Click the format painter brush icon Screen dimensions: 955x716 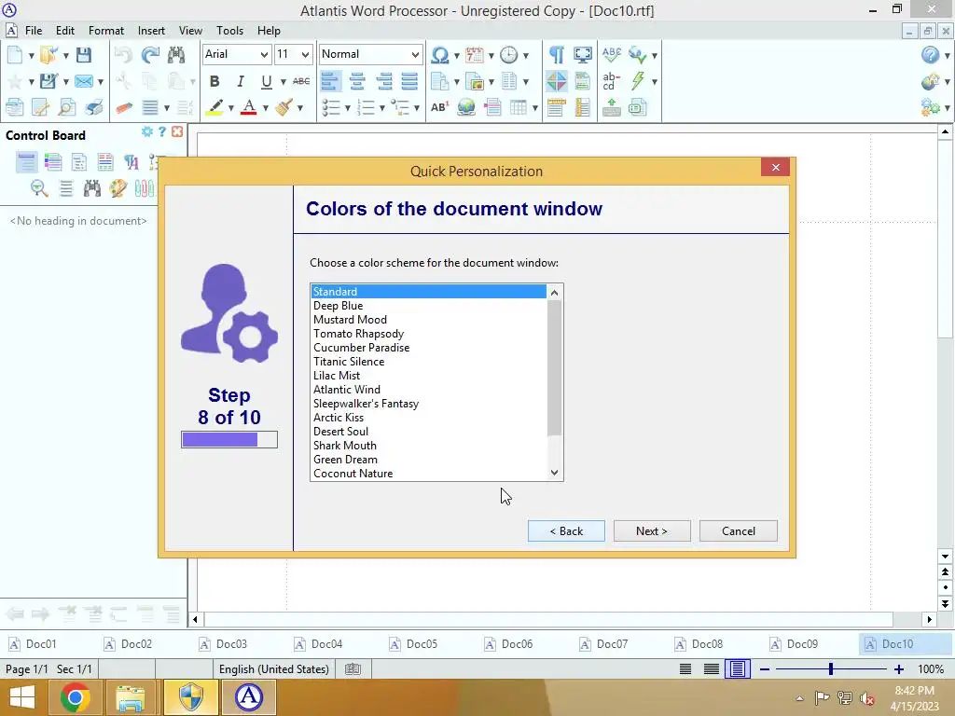pos(284,108)
